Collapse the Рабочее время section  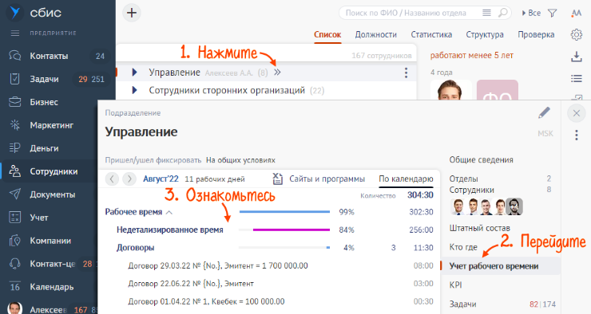coord(169,213)
